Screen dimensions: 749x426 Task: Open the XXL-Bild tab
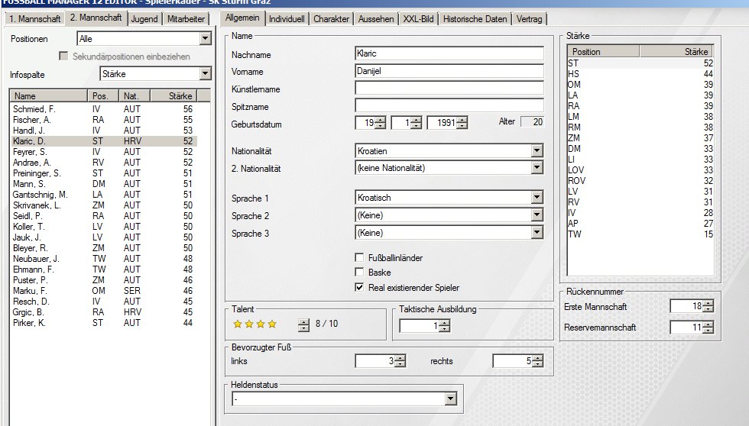tap(419, 19)
